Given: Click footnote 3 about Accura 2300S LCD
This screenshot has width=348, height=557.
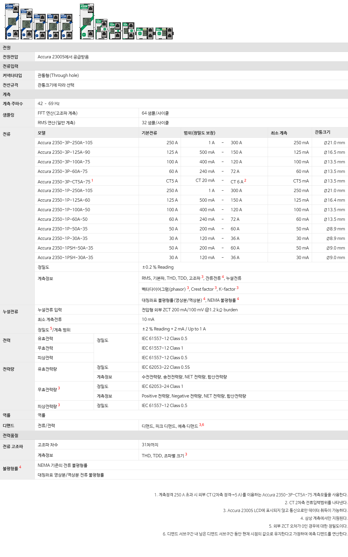Looking at the screenshot, I should coord(285,510).
